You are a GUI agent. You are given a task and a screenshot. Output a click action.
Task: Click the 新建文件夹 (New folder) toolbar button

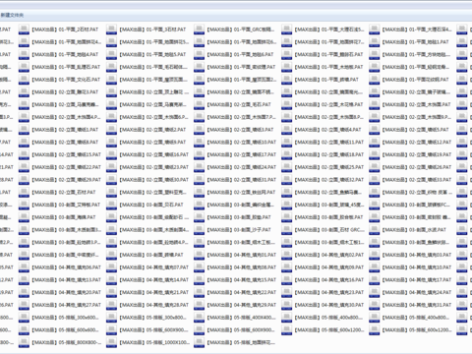pyautogui.click(x=12, y=15)
